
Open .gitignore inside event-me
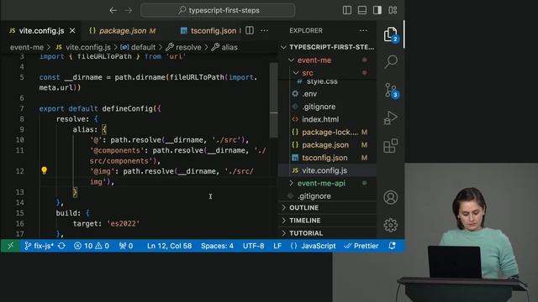(328, 107)
